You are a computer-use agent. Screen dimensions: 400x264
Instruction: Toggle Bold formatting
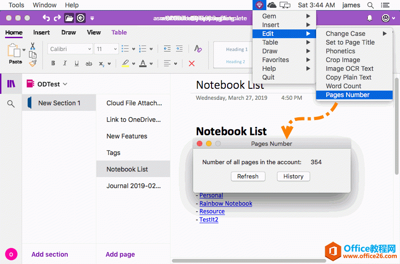53,63
